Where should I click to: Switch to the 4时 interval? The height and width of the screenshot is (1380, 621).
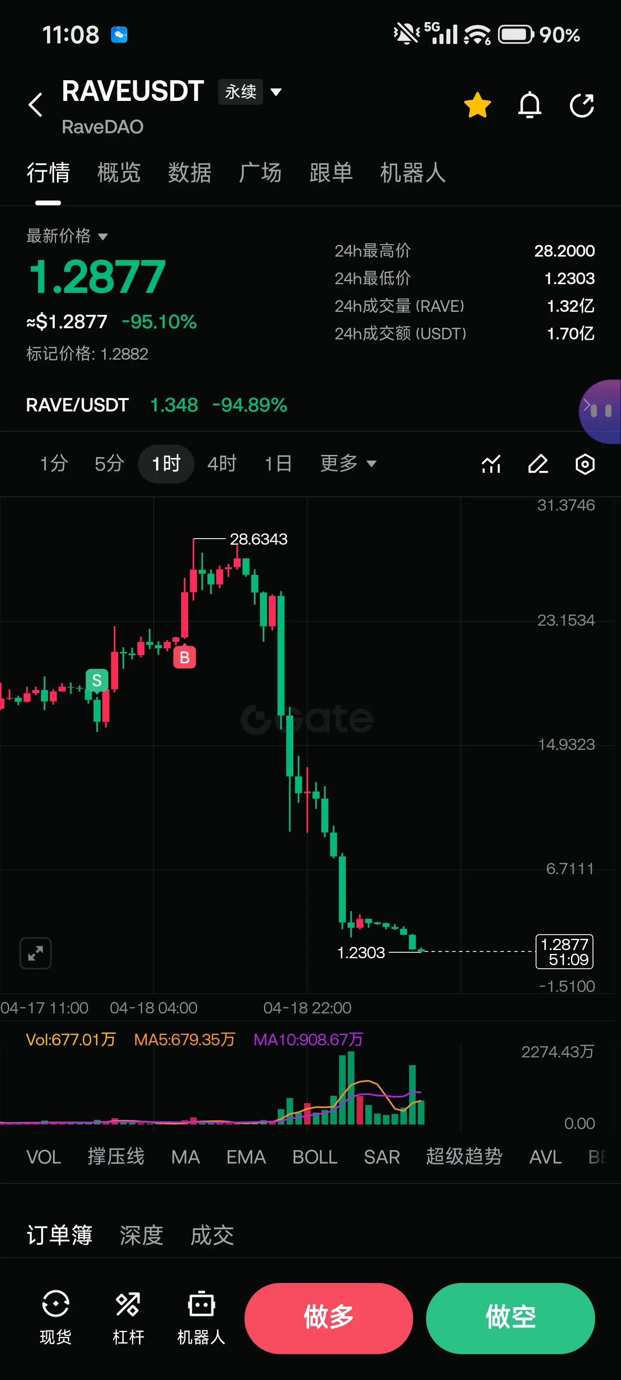(x=222, y=464)
